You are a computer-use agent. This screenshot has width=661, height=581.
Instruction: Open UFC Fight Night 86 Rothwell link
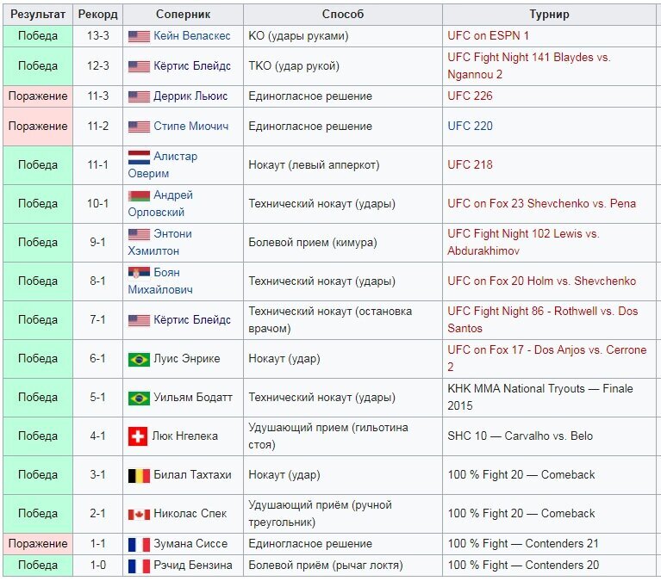point(543,319)
